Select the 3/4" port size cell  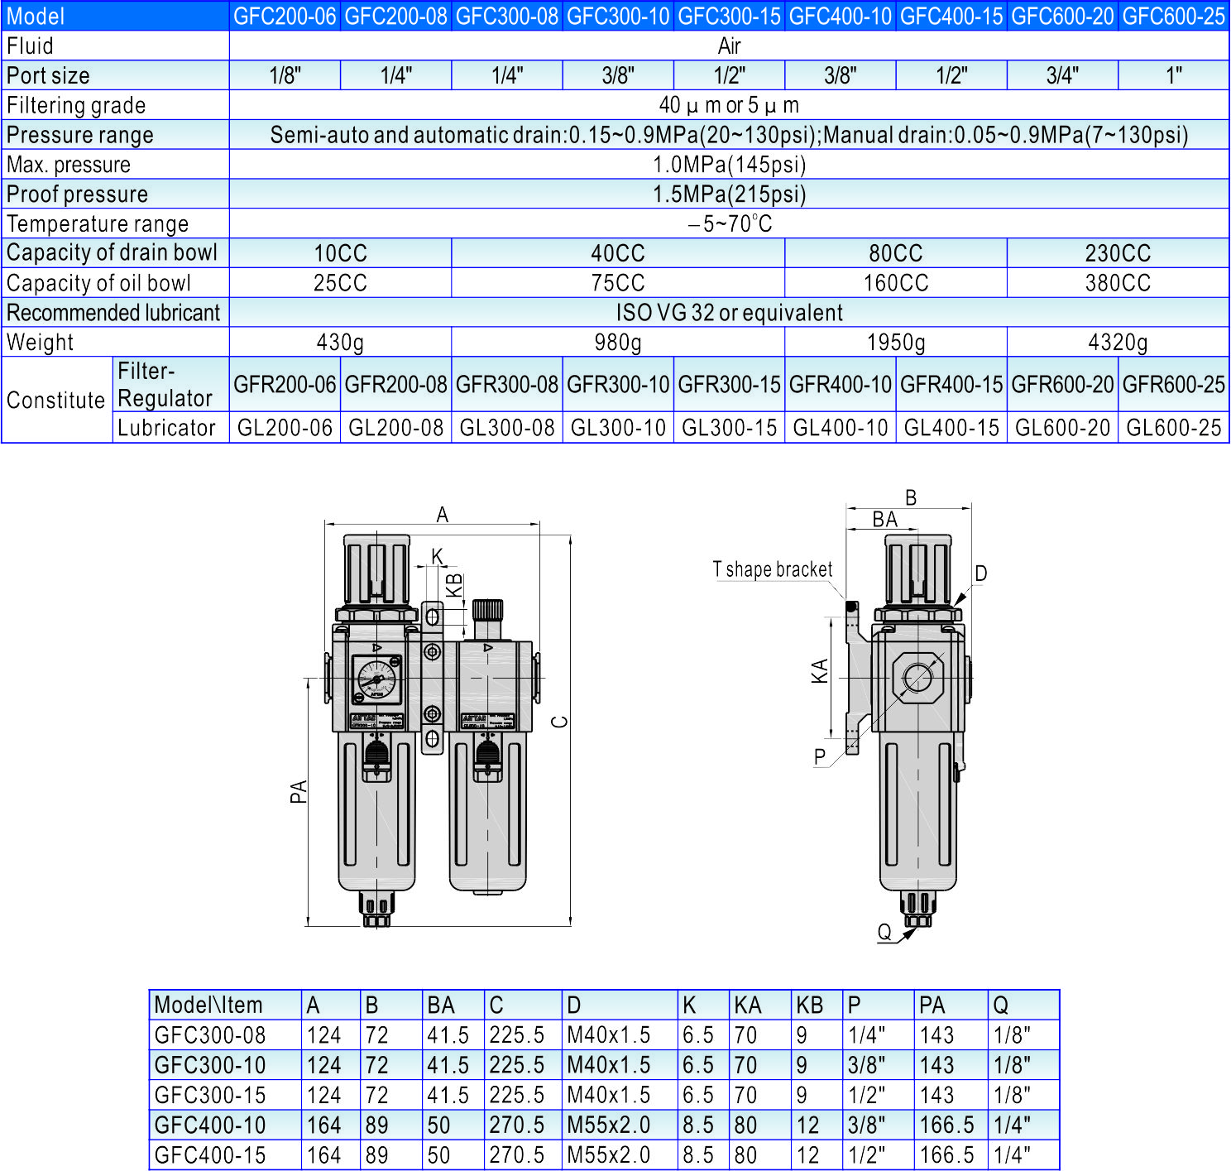tap(1063, 76)
